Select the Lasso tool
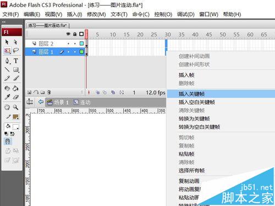Screen dimensions: 275x206 [16, 50]
